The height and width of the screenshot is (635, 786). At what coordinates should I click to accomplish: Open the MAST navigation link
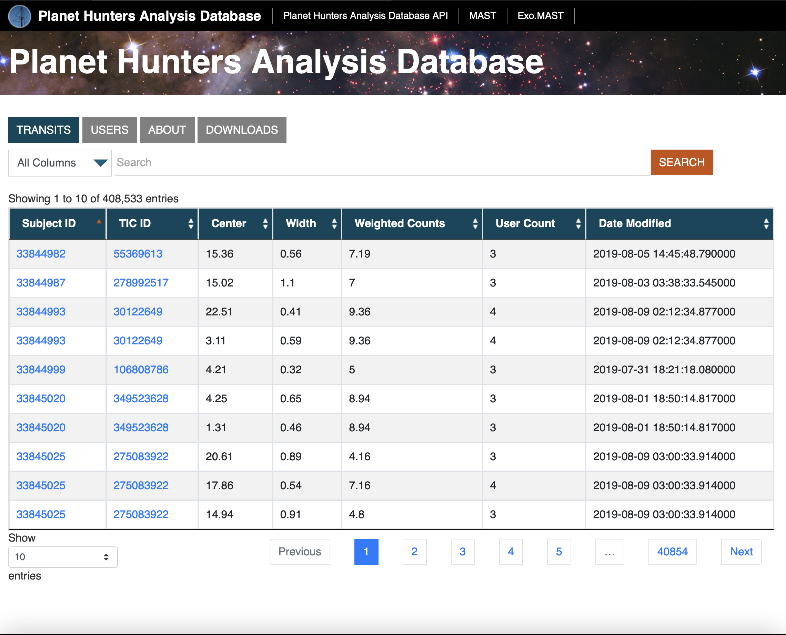(x=482, y=16)
